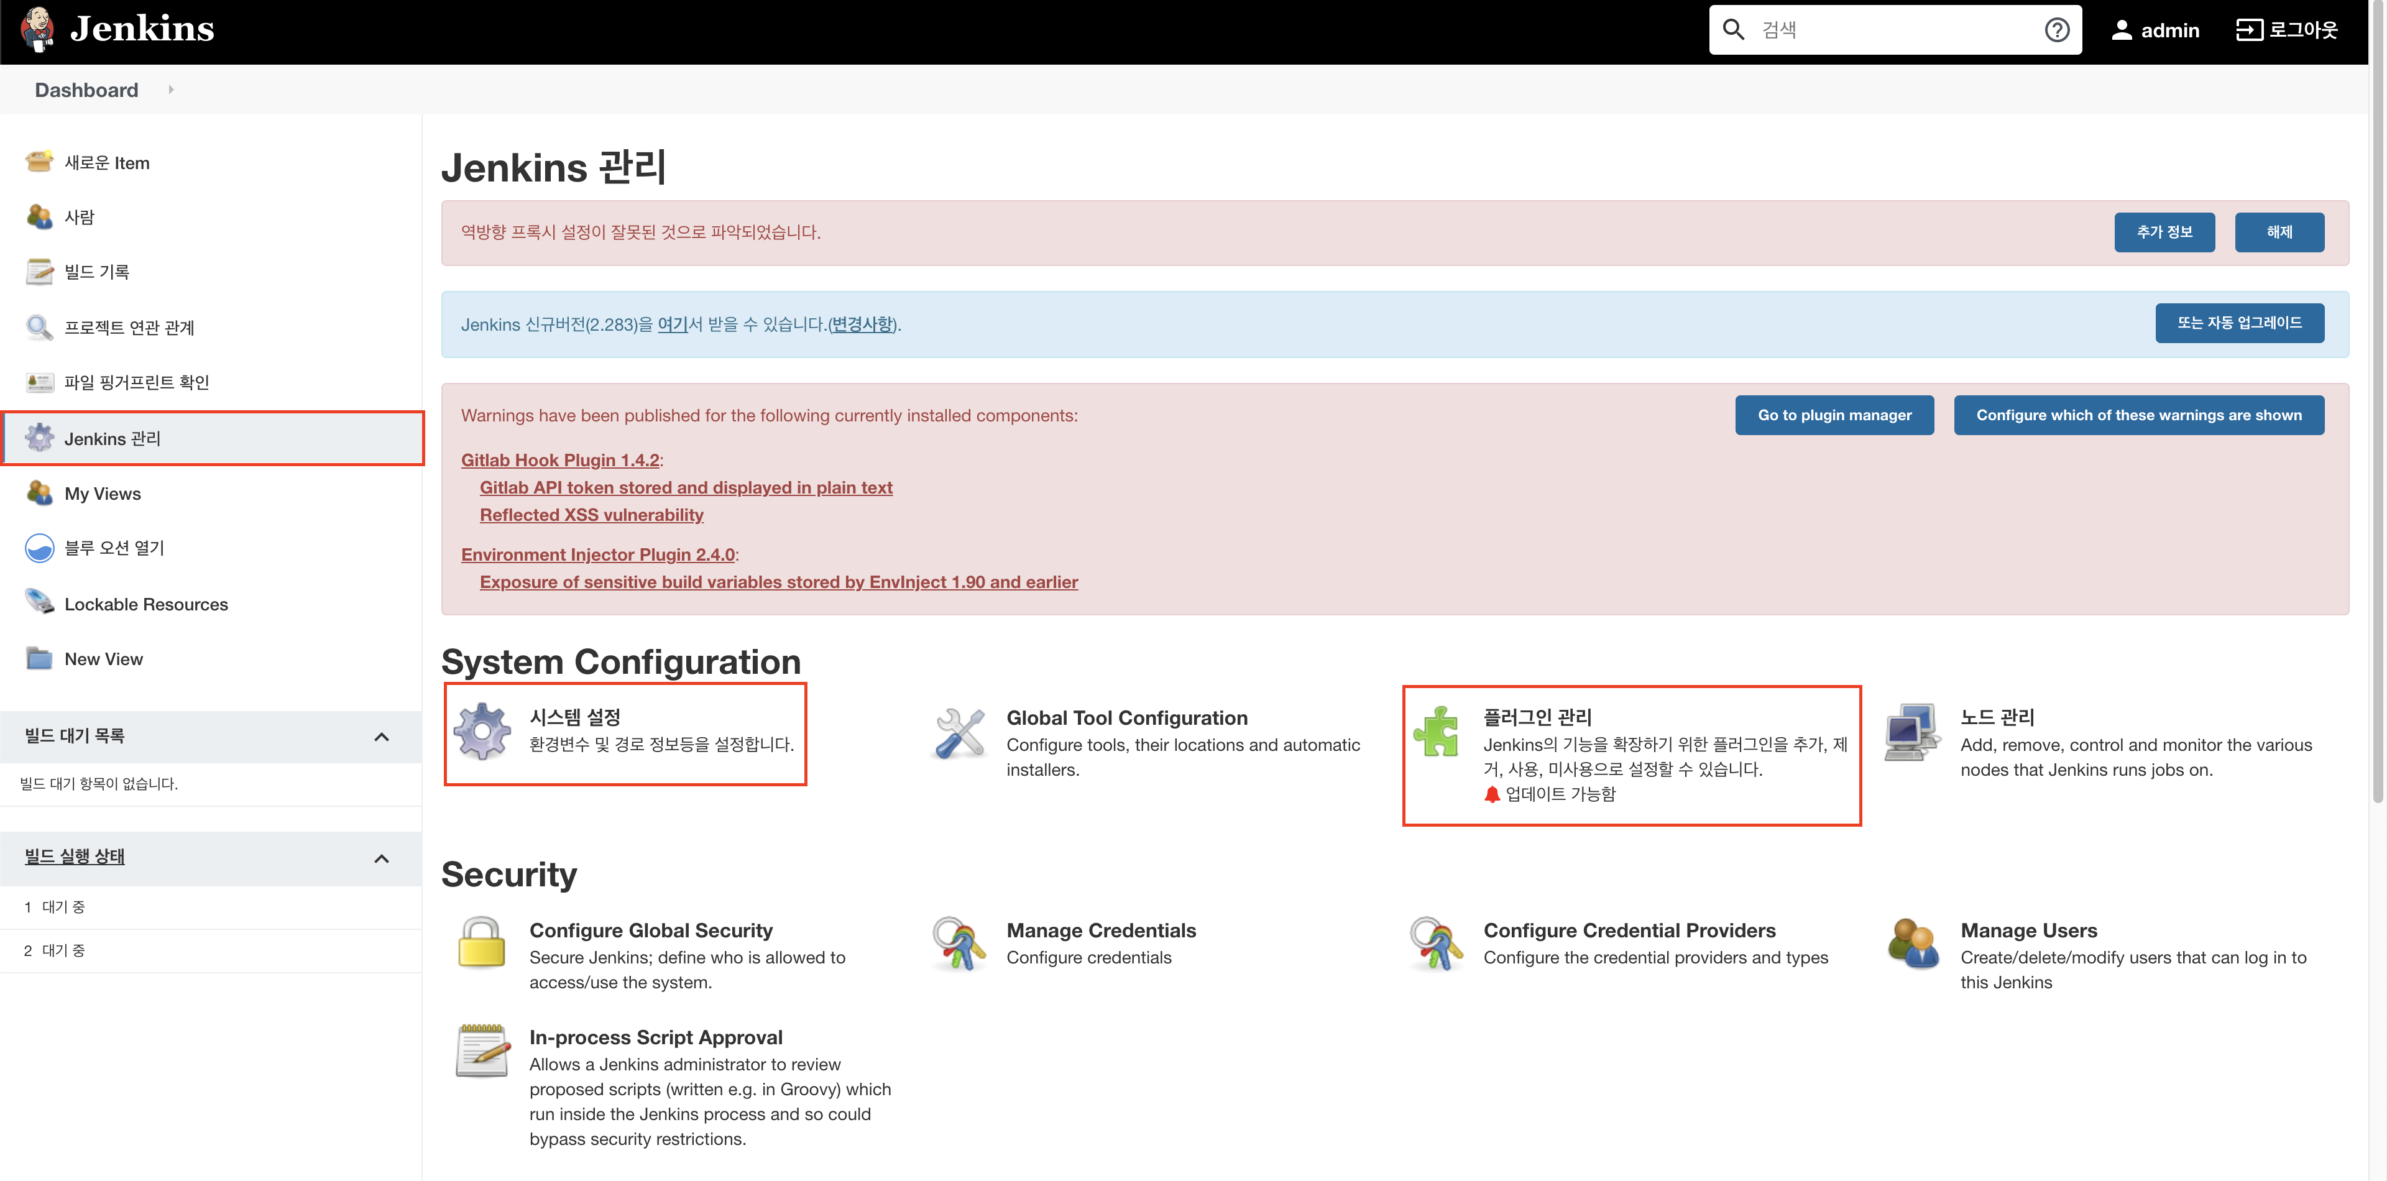Open the Gitlab Hook Plugin 1.4.2 link
The width and height of the screenshot is (2387, 1181).
559,461
